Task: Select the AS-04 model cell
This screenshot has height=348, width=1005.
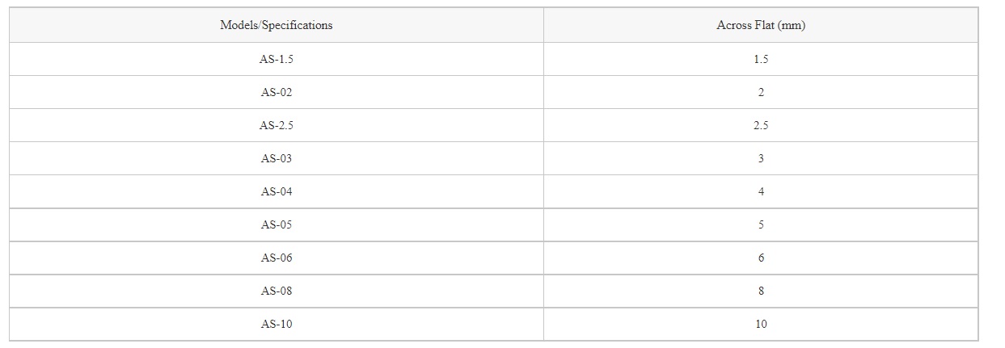Action: [x=277, y=191]
